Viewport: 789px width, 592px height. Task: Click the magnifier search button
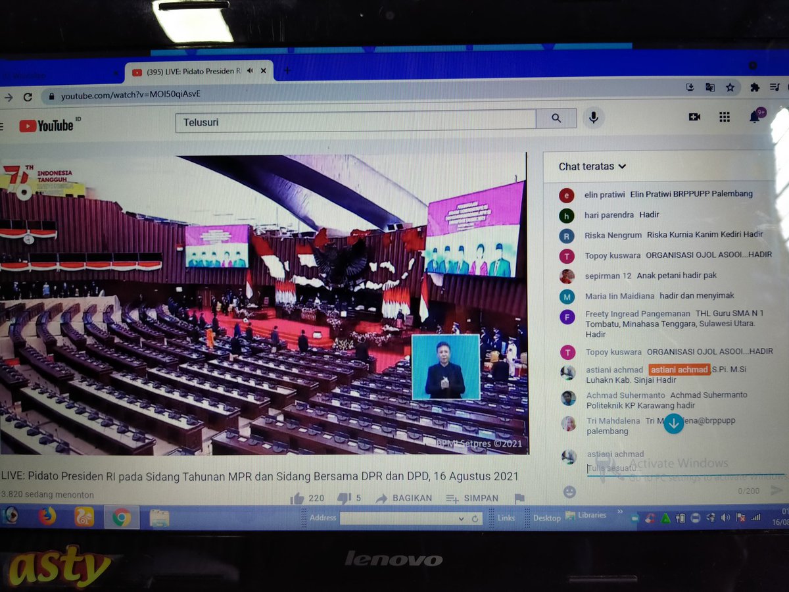[x=556, y=118]
